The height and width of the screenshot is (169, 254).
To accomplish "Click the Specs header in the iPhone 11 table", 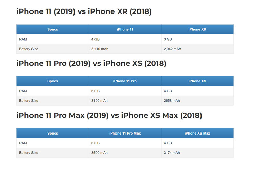I will (x=52, y=29).
